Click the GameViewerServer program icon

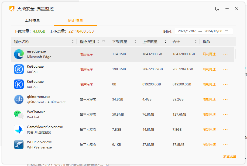[19, 130]
